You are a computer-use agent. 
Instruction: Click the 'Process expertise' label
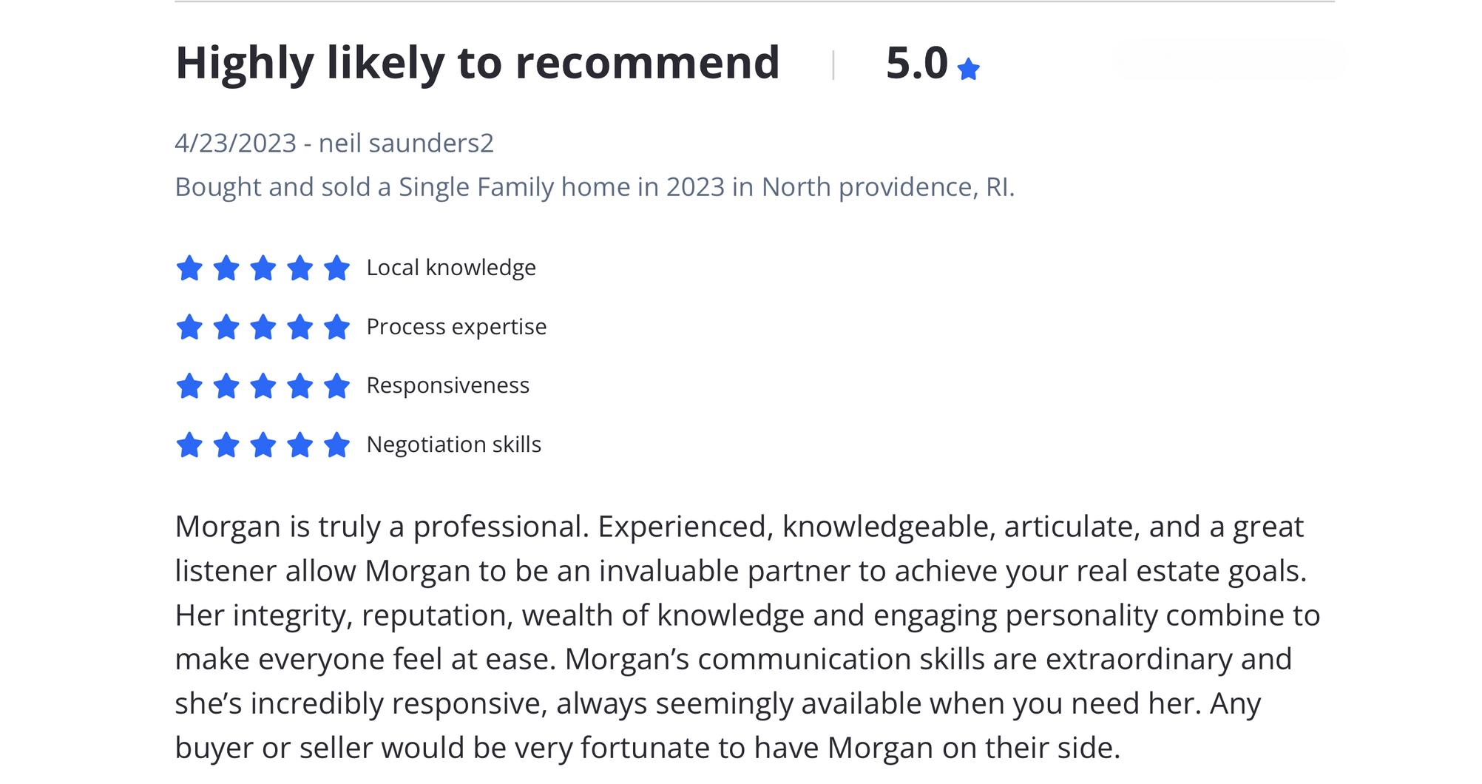[x=456, y=326]
